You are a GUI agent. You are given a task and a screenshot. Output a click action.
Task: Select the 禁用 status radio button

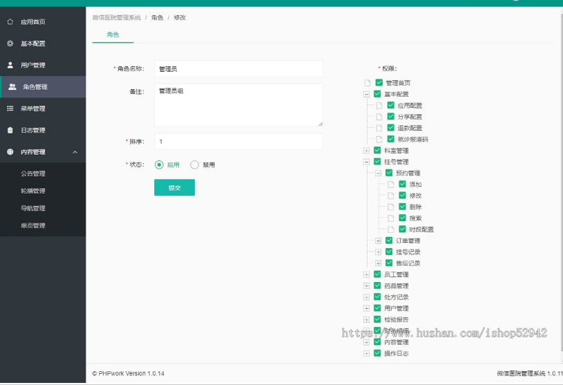(194, 165)
